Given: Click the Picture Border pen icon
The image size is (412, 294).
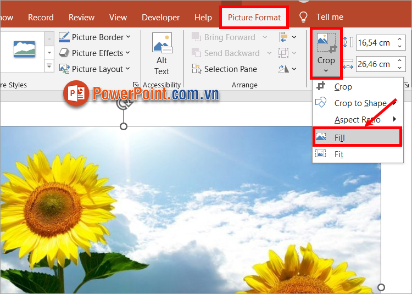Looking at the screenshot, I should pos(64,37).
